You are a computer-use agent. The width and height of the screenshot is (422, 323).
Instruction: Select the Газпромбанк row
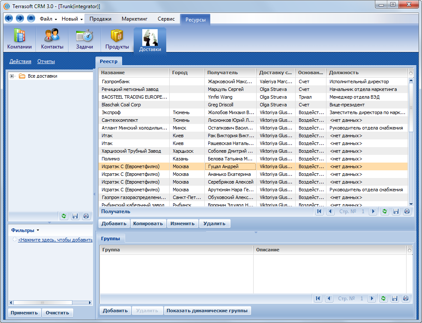click(253, 82)
